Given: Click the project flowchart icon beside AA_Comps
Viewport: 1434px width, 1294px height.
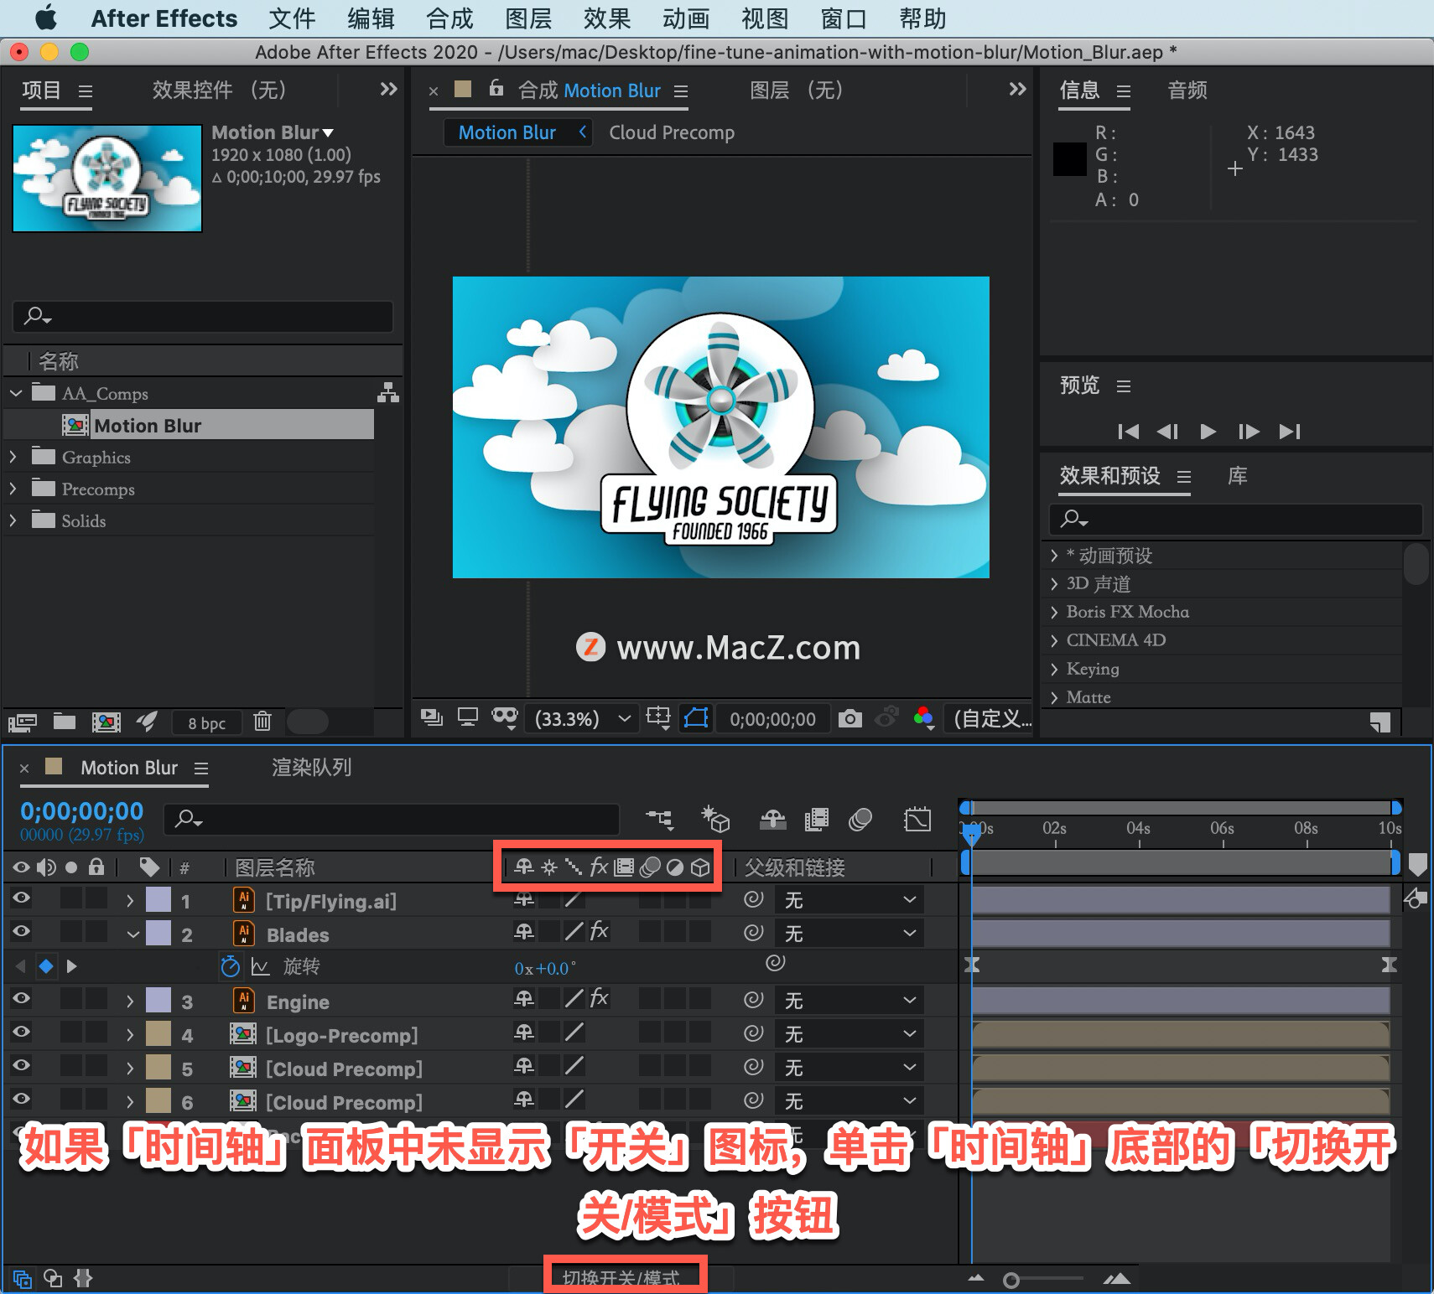Looking at the screenshot, I should tap(387, 392).
